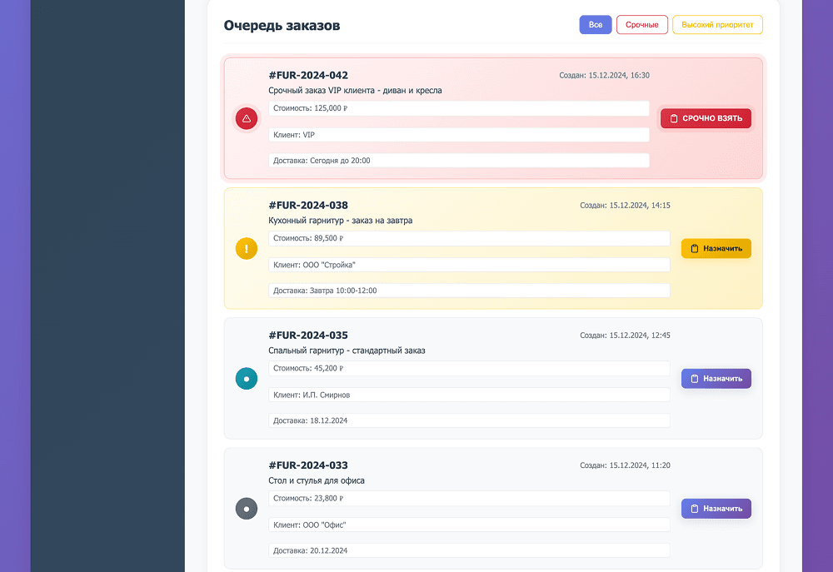The width and height of the screenshot is (833, 572).
Task: Click clipboard icon on Назначить for FUR-2024-033
Action: tap(694, 509)
